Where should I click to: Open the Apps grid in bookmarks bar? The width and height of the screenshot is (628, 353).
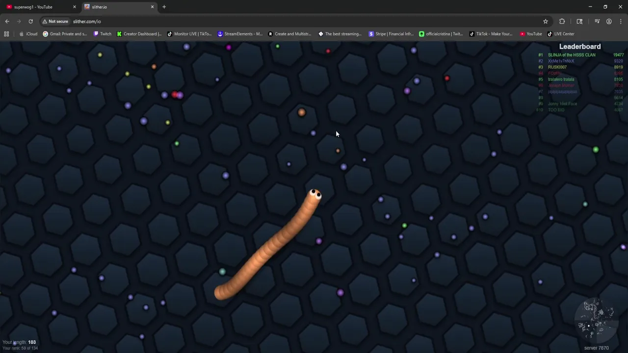coord(6,34)
